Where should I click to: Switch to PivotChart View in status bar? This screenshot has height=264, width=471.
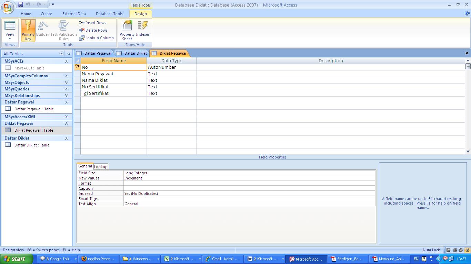[461, 250]
